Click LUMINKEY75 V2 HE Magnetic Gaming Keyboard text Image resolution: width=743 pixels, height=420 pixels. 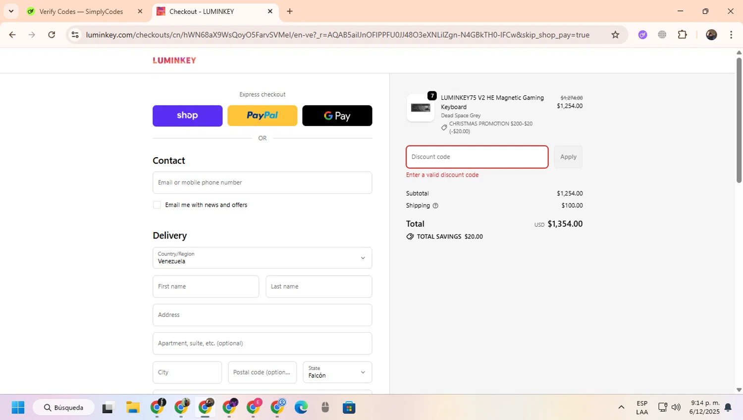492,102
